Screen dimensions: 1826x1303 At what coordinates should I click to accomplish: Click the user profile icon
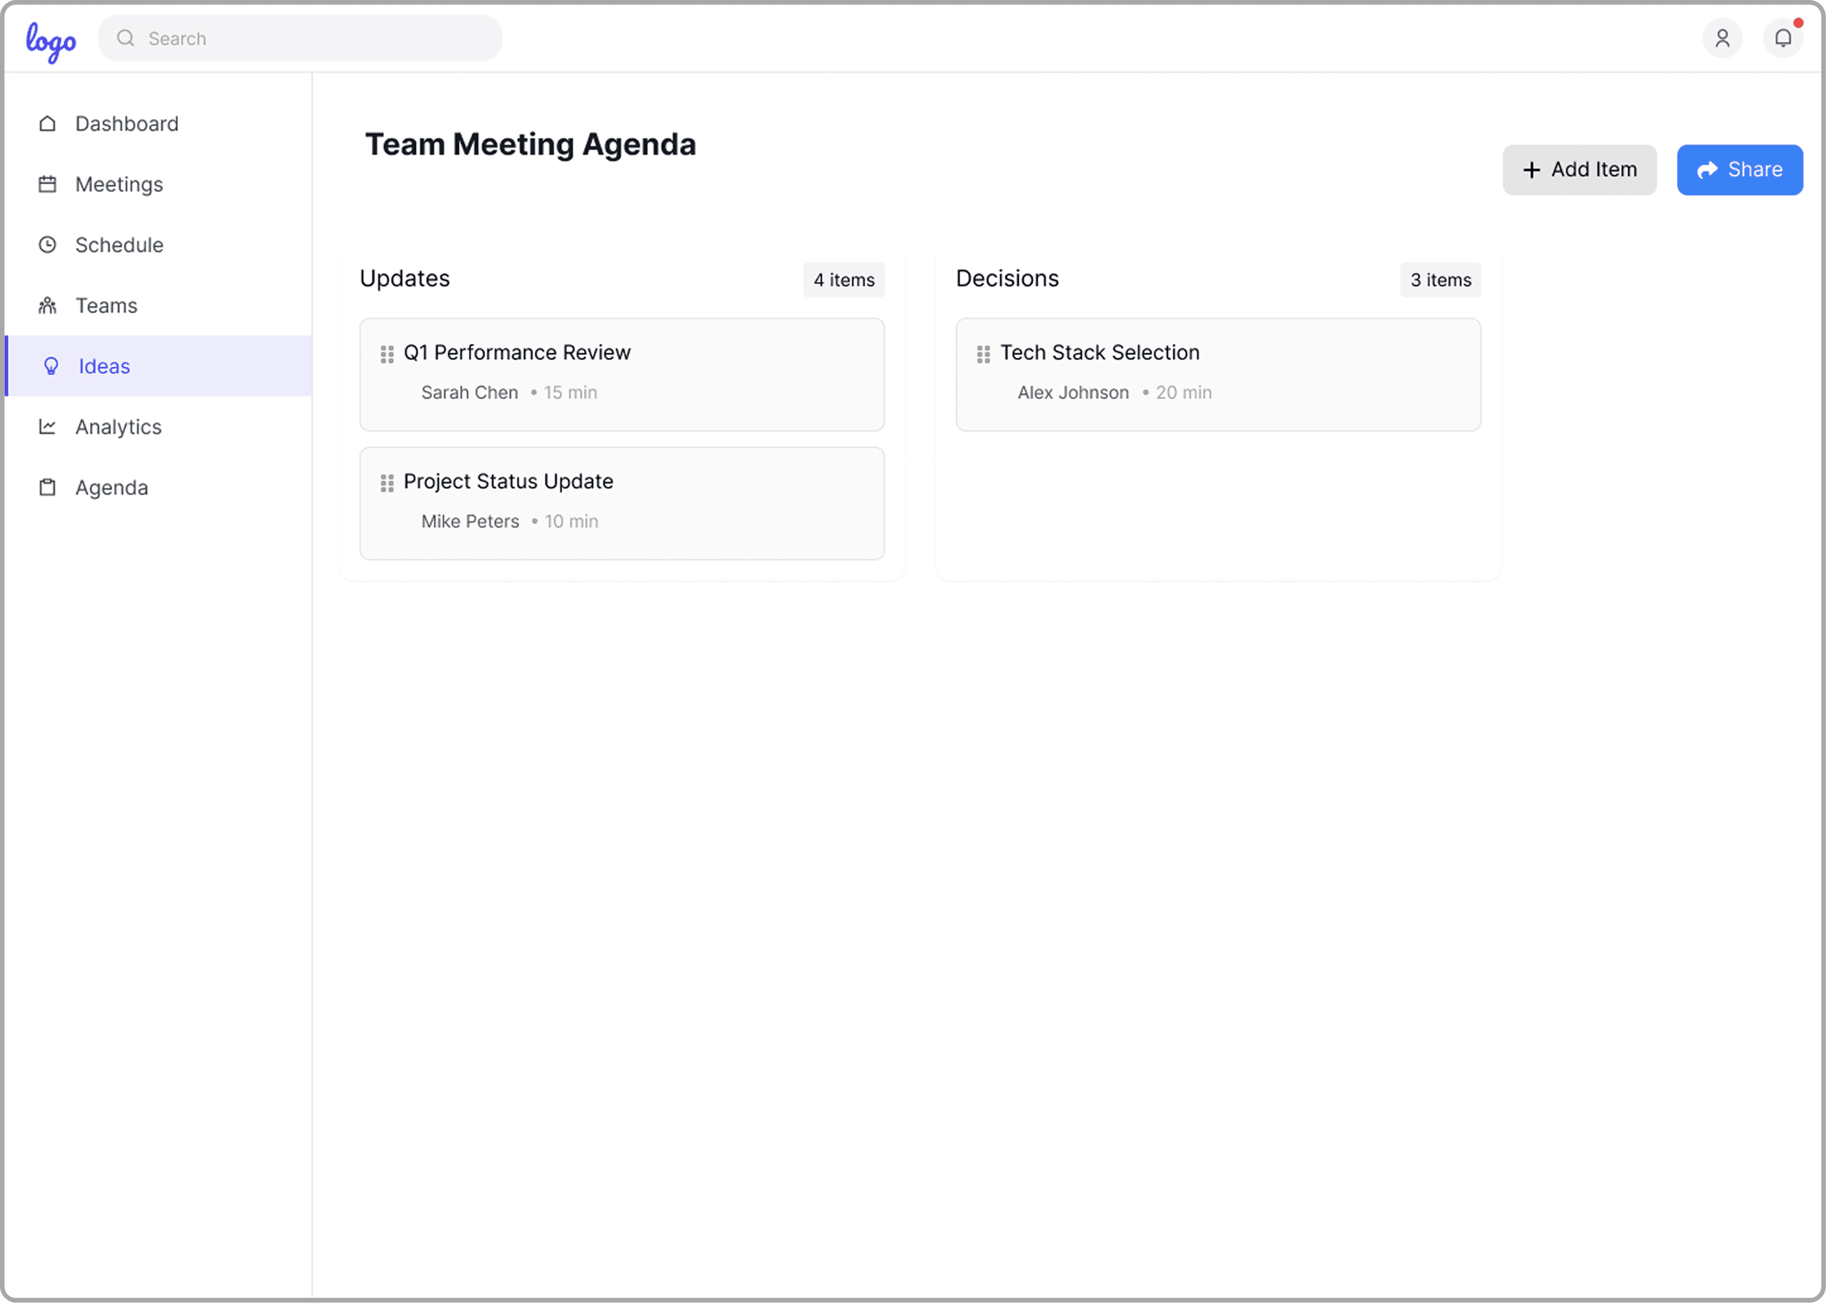pyautogui.click(x=1722, y=39)
